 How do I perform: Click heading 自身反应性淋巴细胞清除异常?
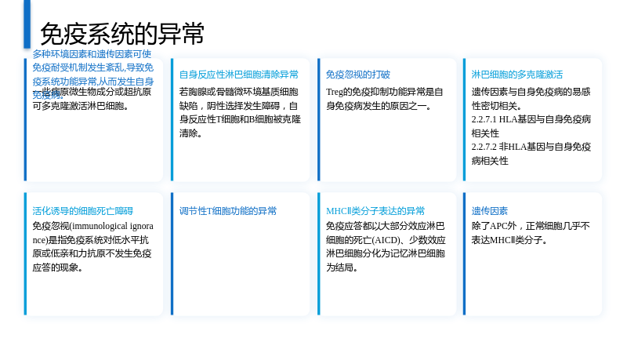pyautogui.click(x=239, y=75)
